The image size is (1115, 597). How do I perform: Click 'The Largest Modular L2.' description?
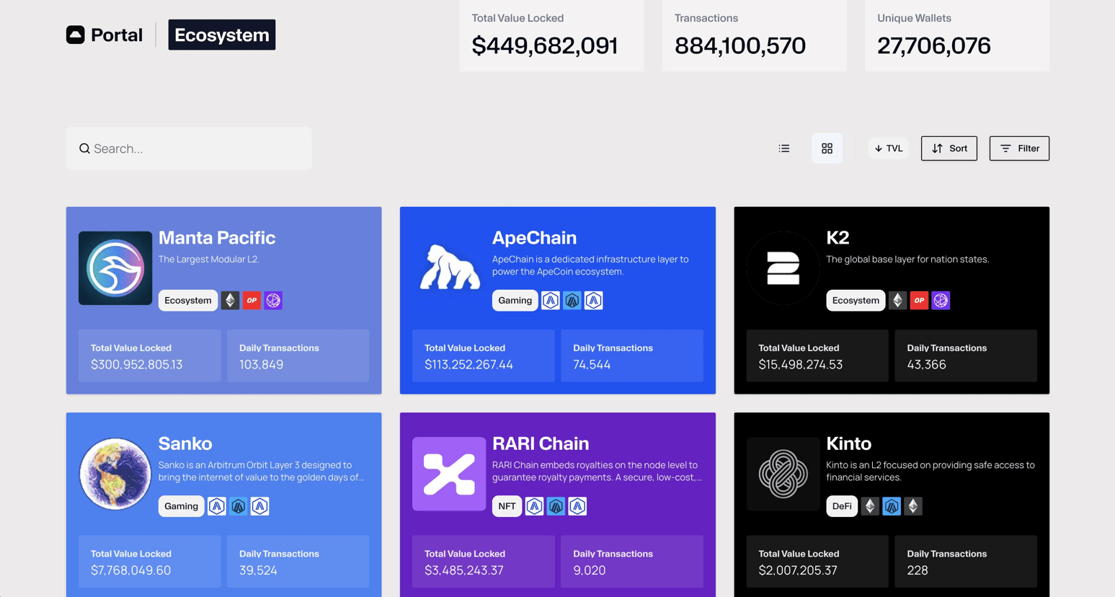(x=209, y=259)
